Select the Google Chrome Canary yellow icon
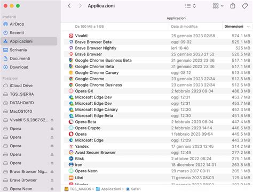Viewport: 253px width, 192px height. [71, 72]
